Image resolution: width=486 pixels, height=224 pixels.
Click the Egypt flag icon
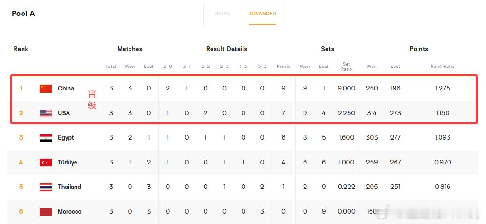(x=46, y=138)
